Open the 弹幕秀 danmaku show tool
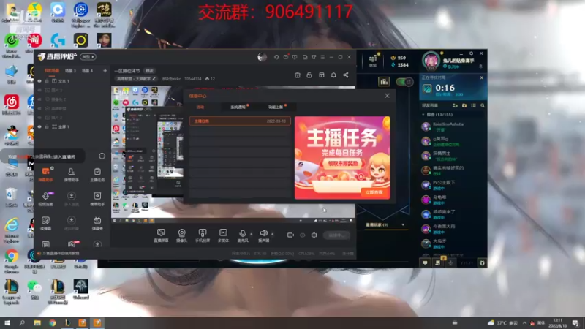This screenshot has width=585, height=329. click(97, 223)
